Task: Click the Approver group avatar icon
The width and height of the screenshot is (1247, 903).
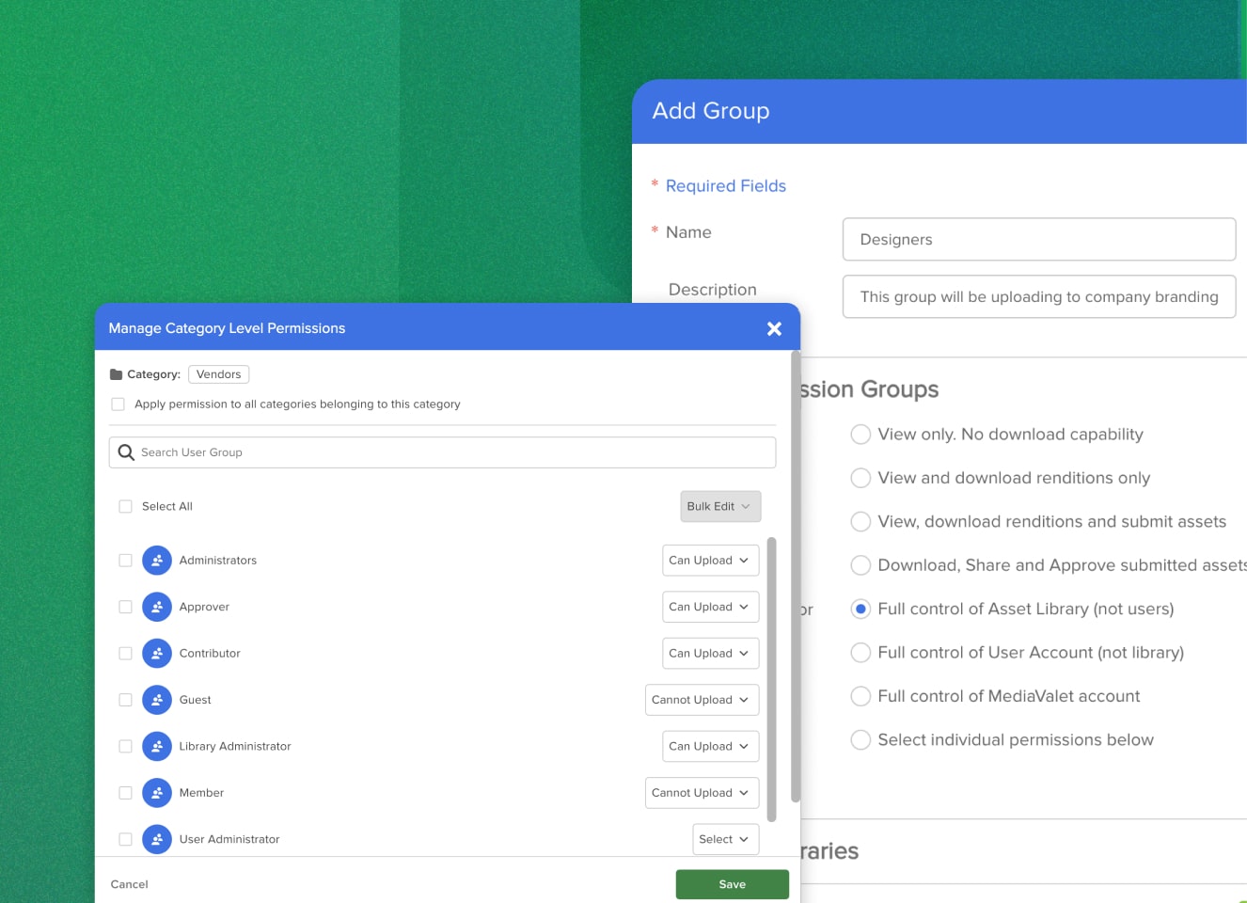Action: coord(157,607)
